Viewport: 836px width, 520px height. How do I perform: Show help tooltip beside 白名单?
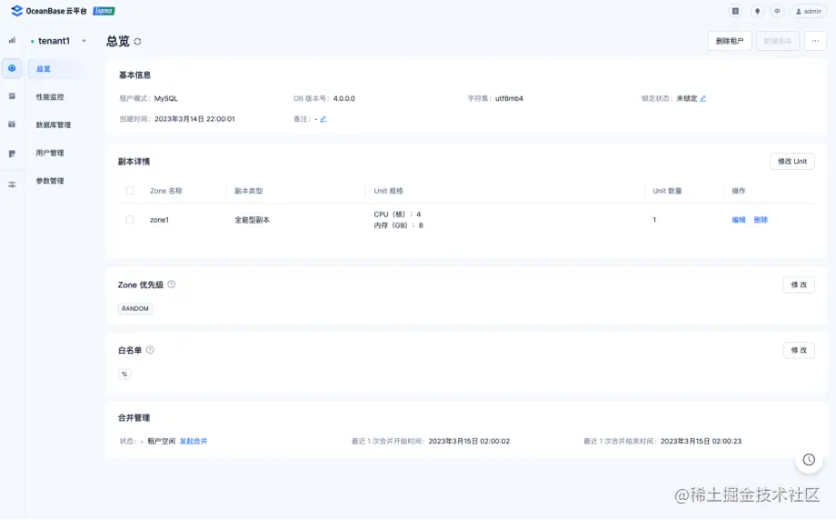coord(150,350)
